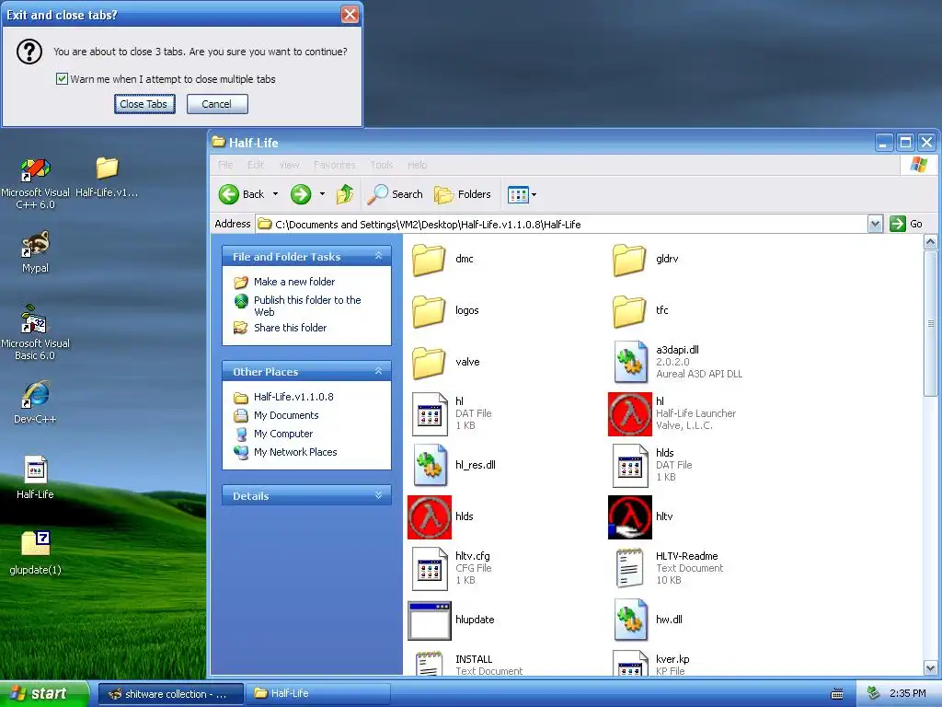Open the gldrv folder
The height and width of the screenshot is (707, 942).
(629, 260)
